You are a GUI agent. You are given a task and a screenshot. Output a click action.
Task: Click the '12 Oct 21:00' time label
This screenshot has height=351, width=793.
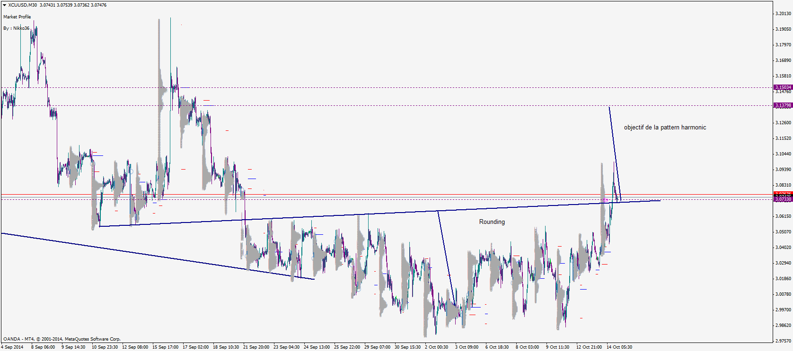589,347
